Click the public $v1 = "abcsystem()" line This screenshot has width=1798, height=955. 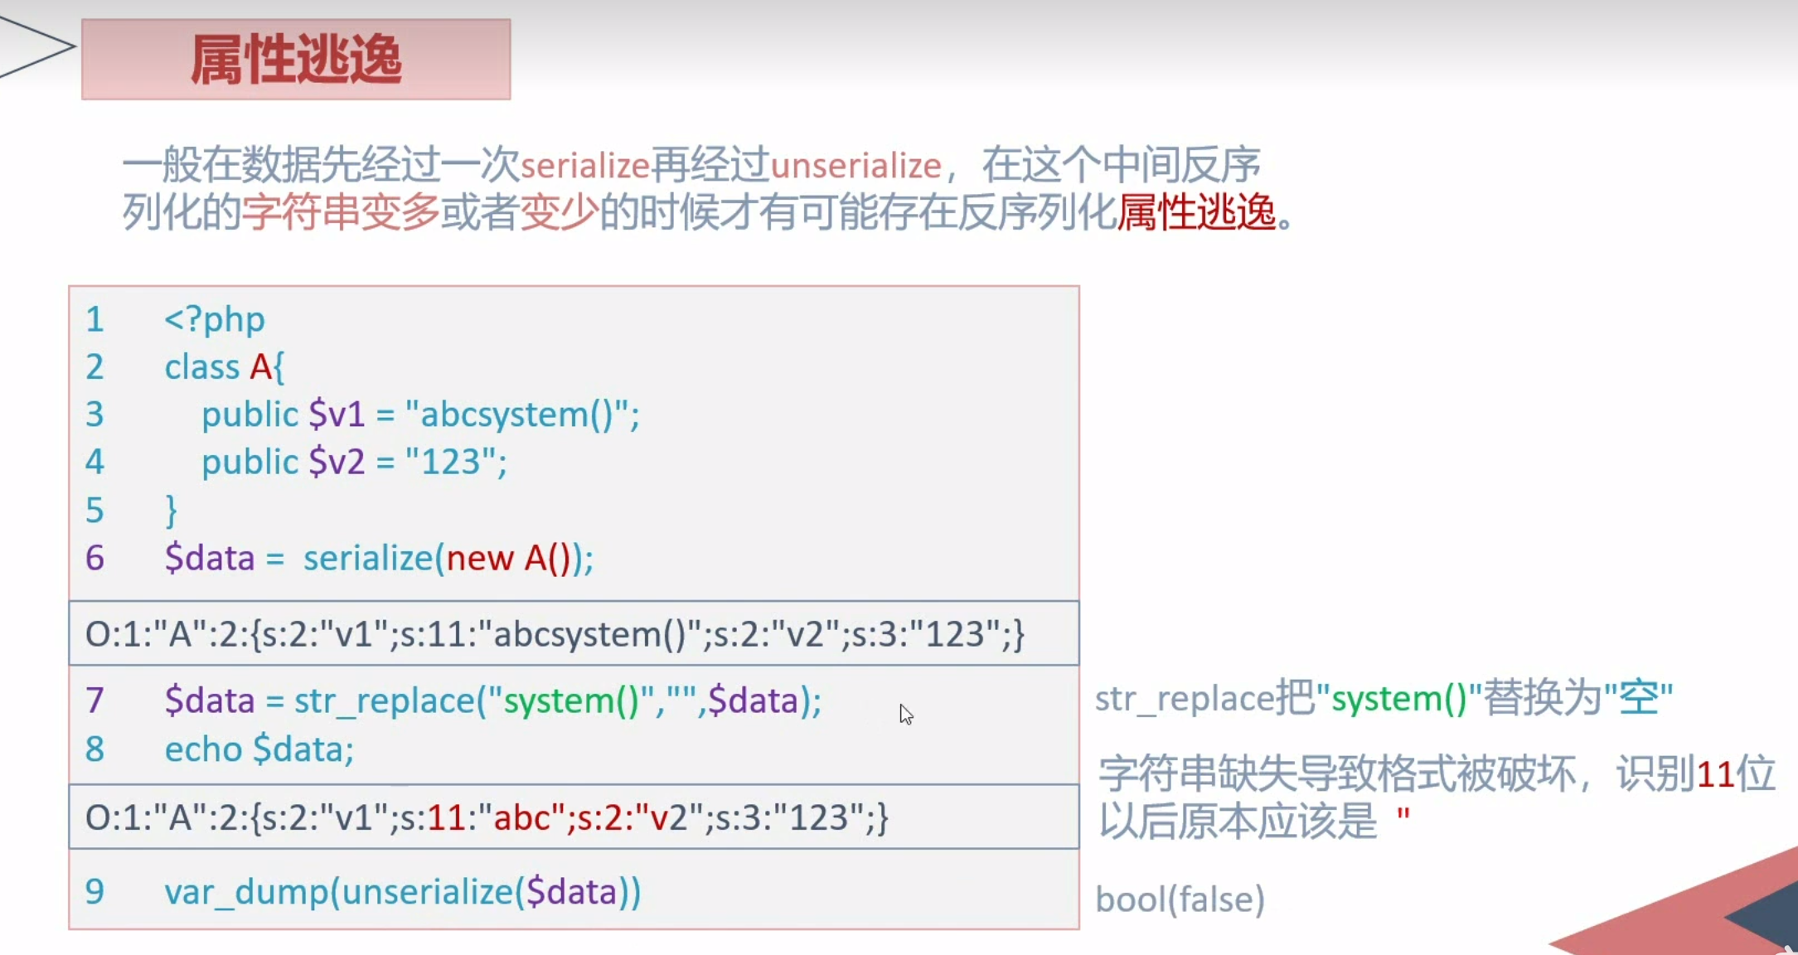(420, 414)
